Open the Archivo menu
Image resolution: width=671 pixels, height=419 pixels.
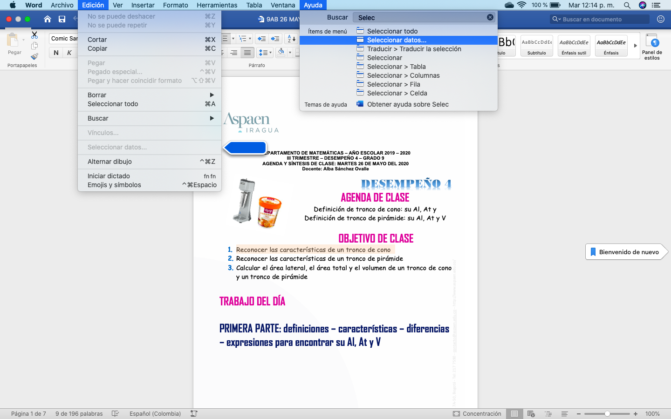62,5
